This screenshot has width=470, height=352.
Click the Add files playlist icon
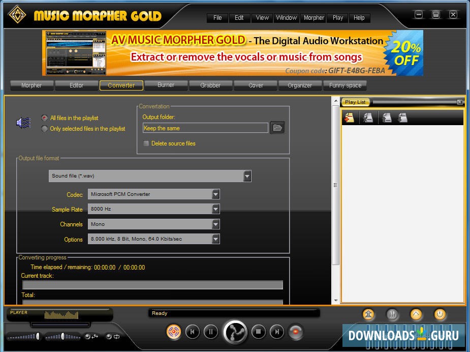click(x=351, y=117)
